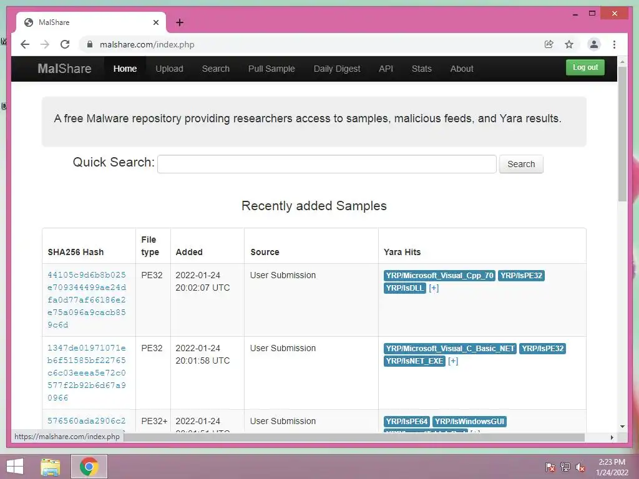This screenshot has height=479, width=639.
Task: Click the horizontal scroll right arrow
Action: (612, 437)
